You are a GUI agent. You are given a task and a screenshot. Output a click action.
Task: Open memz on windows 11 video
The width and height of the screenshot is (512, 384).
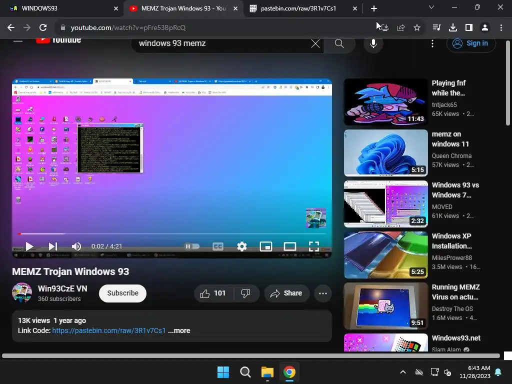point(385,153)
